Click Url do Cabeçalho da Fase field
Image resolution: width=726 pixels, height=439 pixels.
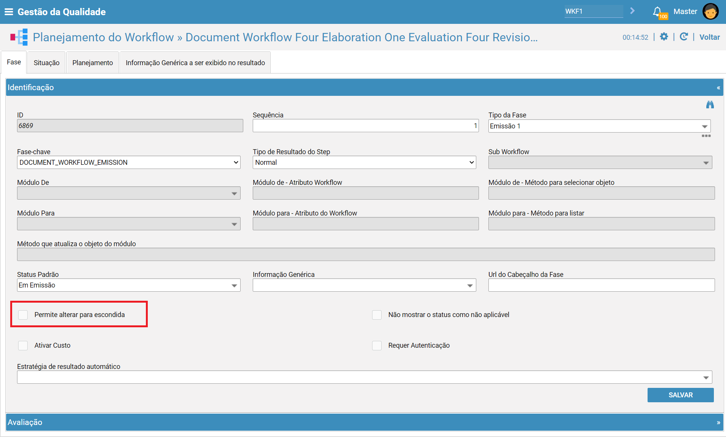click(x=601, y=285)
